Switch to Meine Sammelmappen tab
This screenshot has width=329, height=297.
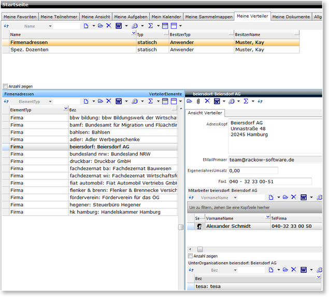[x=209, y=17]
